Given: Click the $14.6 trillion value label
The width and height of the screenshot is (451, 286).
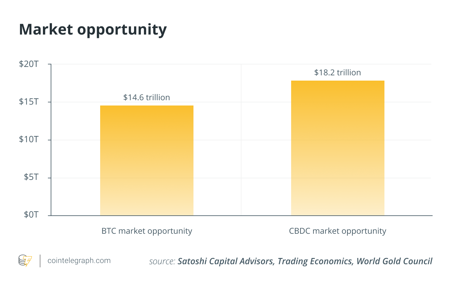Looking at the screenshot, I should click(147, 97).
